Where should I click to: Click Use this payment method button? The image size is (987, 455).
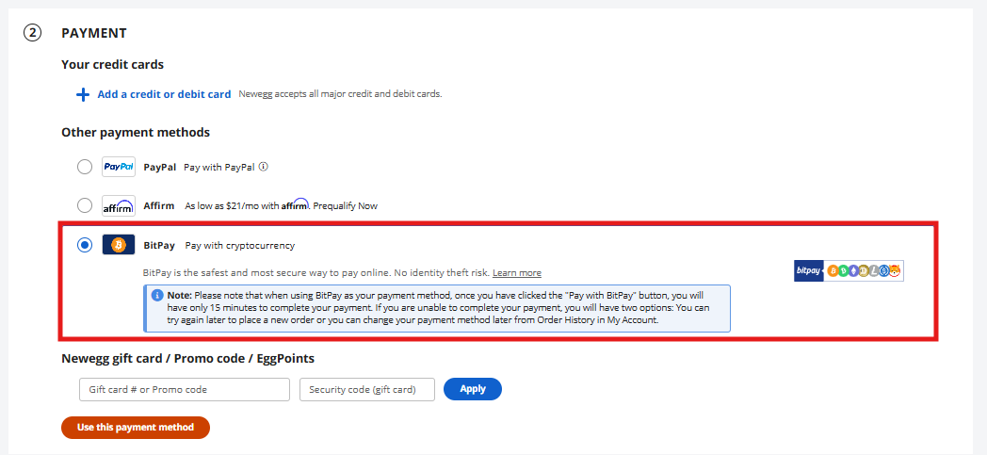[136, 428]
